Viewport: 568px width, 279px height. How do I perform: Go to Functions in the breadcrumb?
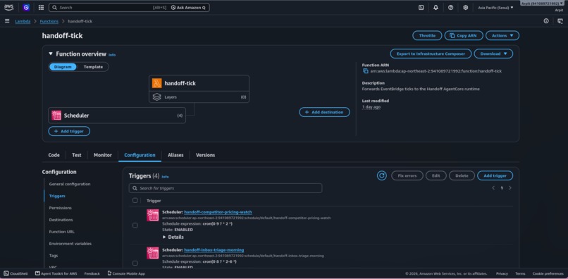point(49,21)
